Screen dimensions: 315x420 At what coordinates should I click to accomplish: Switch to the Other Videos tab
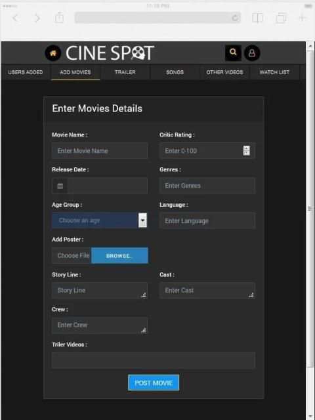(224, 72)
